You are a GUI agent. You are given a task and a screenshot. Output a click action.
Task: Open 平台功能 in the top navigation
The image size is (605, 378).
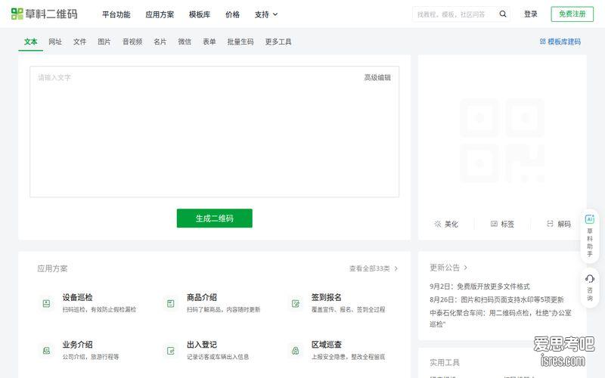(116, 14)
